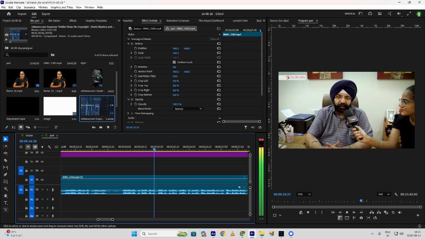Toggle the Position animation stopwatch
Viewport: 425px width, 239px height.
[x=136, y=48]
